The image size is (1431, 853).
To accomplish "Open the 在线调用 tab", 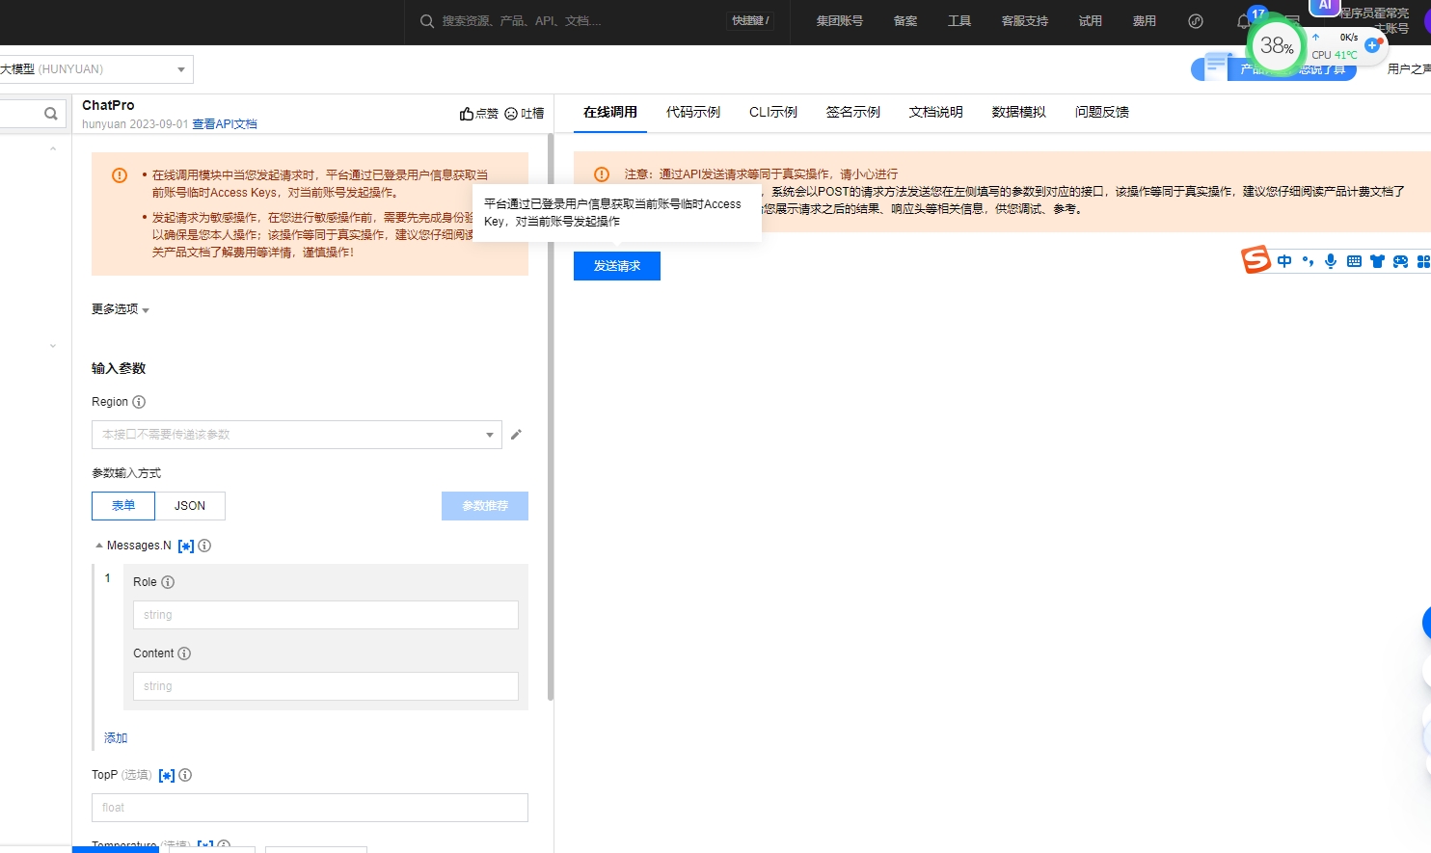I will 610,113.
